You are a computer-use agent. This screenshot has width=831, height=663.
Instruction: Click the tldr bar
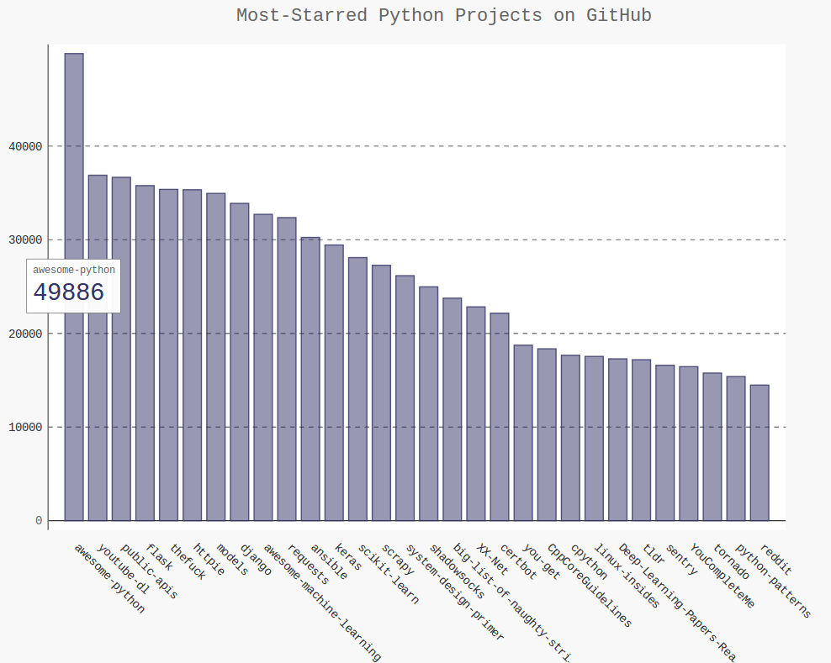pos(641,440)
